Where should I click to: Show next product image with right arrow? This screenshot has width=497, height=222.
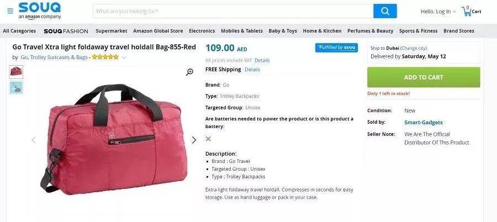pos(194,140)
